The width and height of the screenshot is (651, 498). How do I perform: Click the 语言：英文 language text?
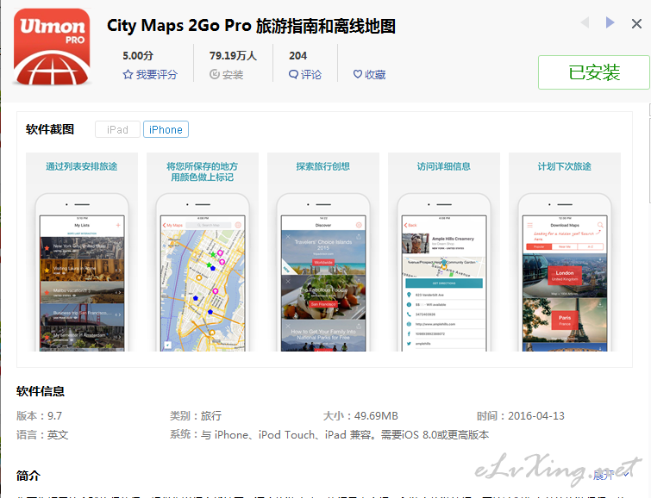click(42, 435)
